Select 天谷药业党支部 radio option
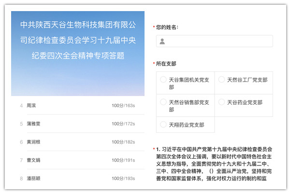The height and width of the screenshot is (194, 291). point(221,102)
